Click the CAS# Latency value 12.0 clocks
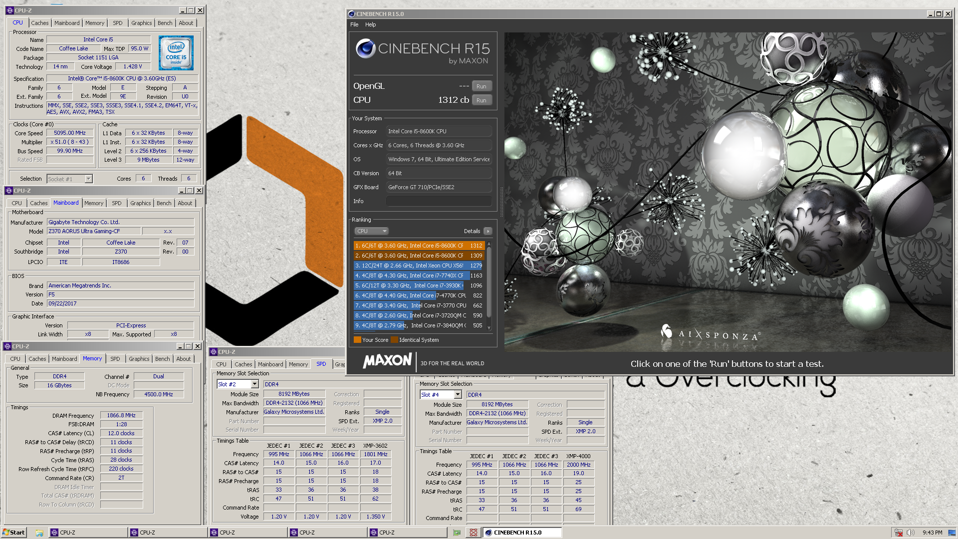The height and width of the screenshot is (539, 958). [x=121, y=433]
